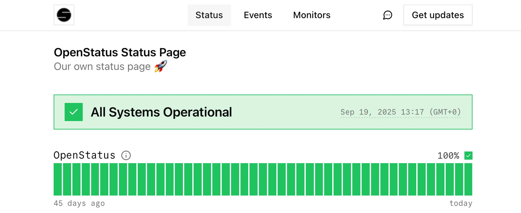Click the green checkmark in the operational banner
Viewport: 521px width, 213px height.
(74, 112)
